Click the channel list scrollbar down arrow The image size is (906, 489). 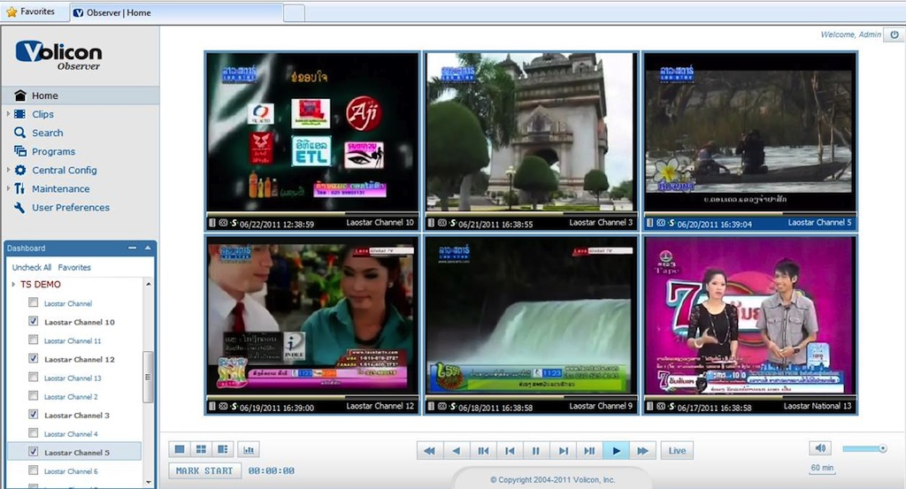pos(149,482)
